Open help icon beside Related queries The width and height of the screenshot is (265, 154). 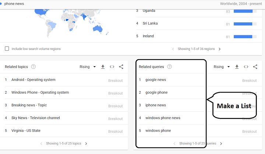169,67
